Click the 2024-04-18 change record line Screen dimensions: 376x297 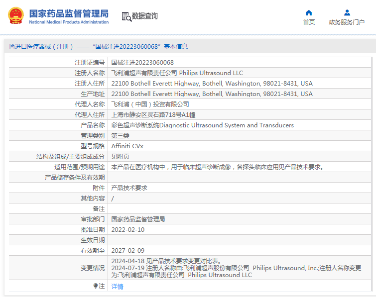pyautogui.click(x=166, y=261)
